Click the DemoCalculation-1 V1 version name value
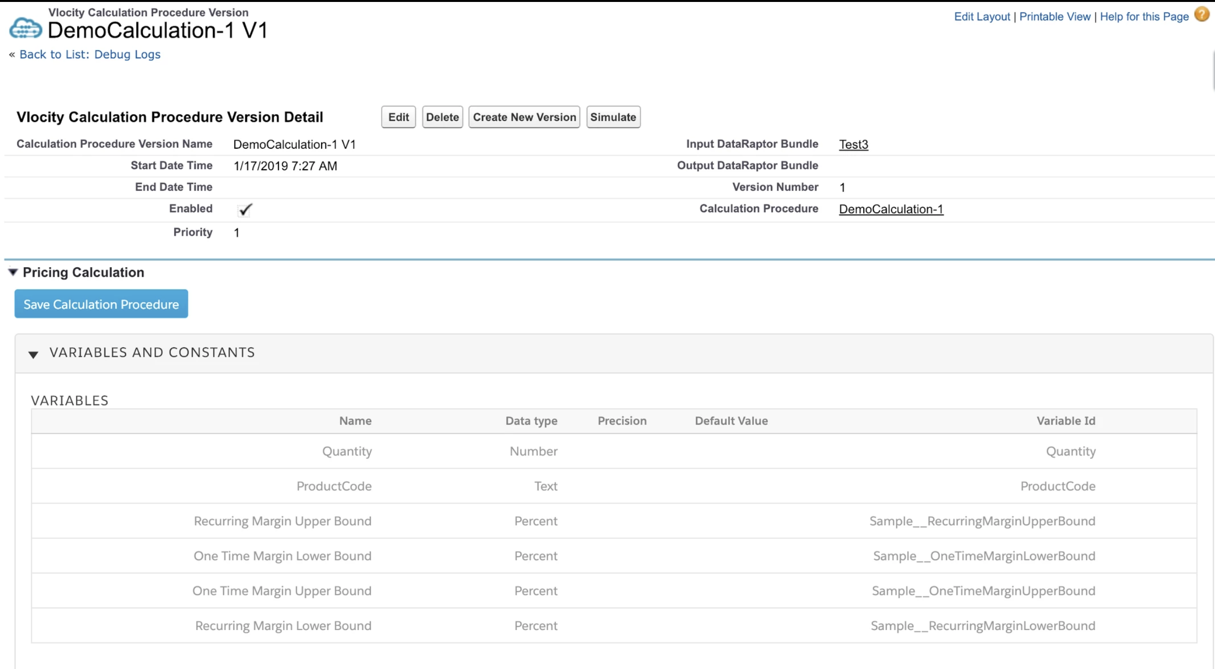1215x669 pixels. [294, 144]
